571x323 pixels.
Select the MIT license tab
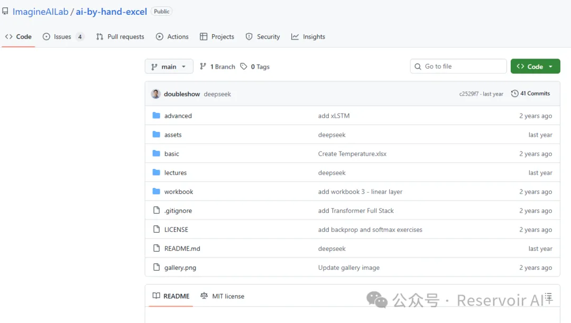tap(222, 296)
